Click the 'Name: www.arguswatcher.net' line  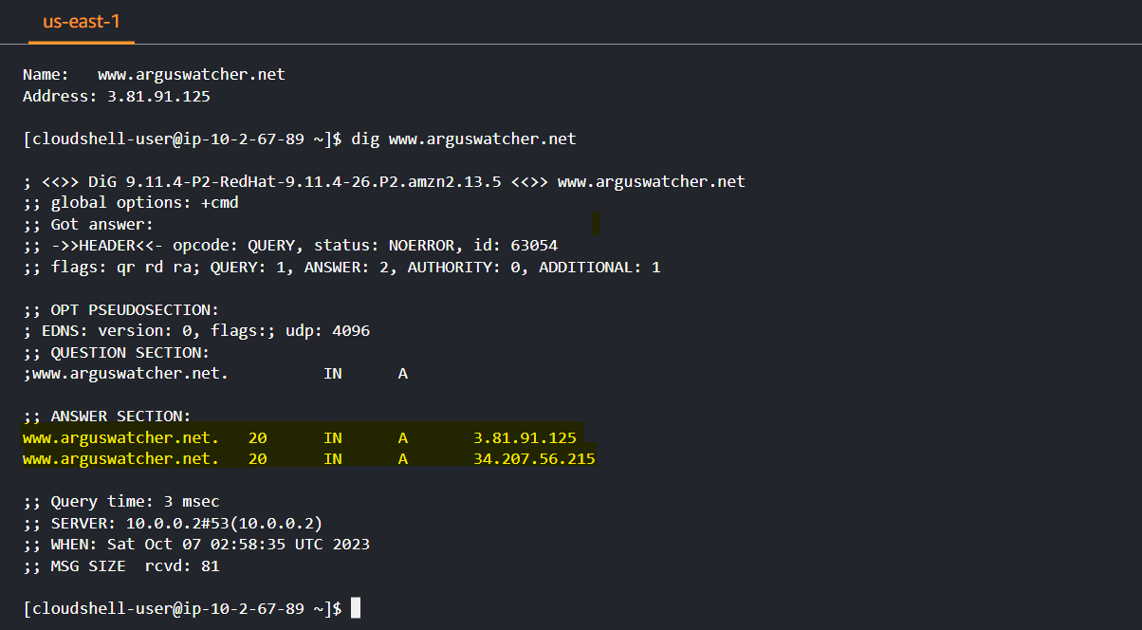(x=154, y=74)
